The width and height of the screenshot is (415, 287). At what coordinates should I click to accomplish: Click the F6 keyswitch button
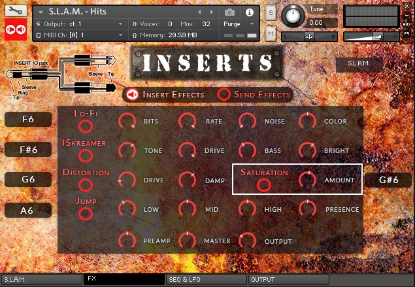click(x=28, y=119)
